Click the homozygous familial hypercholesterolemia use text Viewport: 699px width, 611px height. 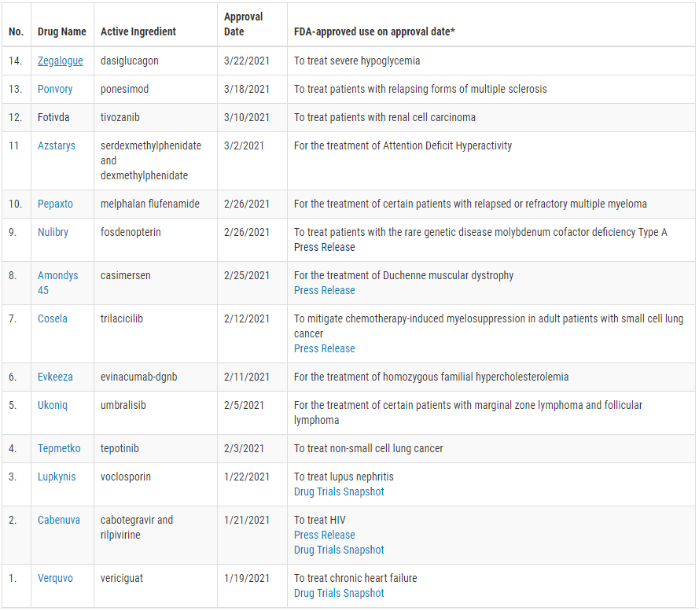(x=431, y=377)
